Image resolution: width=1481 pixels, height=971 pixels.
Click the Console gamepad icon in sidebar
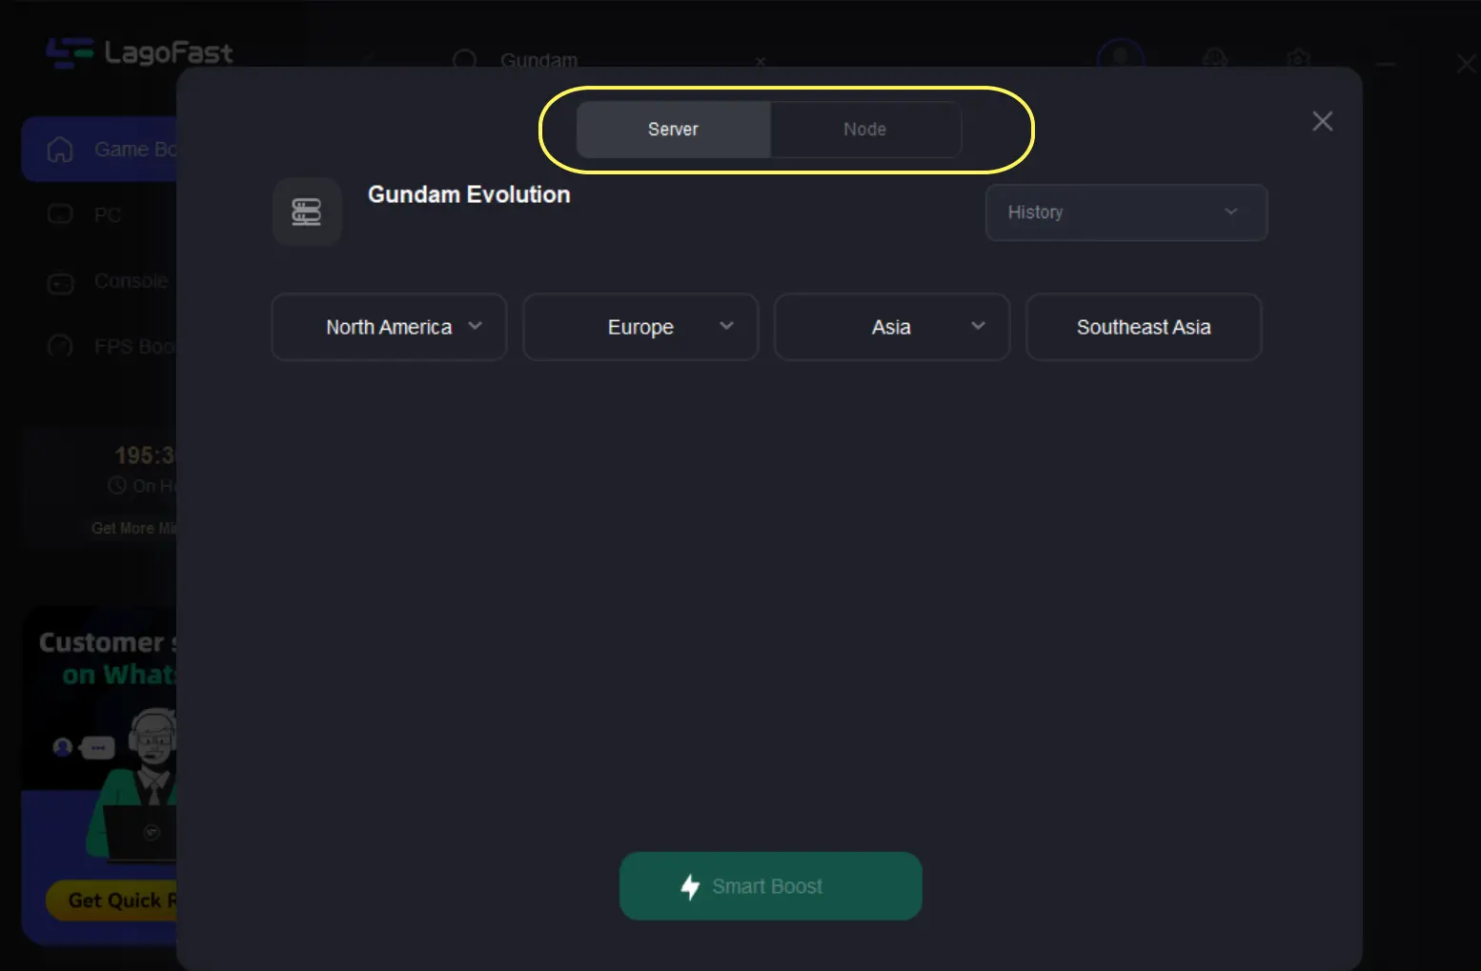point(60,283)
